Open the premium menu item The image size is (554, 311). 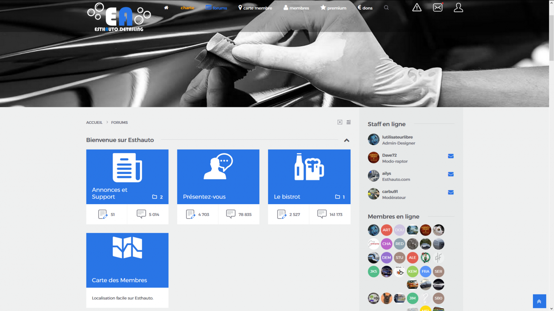pyautogui.click(x=334, y=8)
